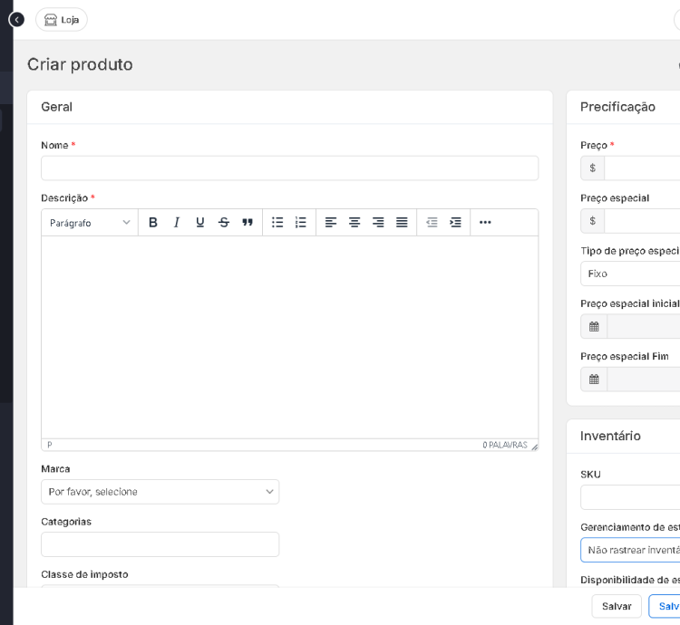Image resolution: width=680 pixels, height=625 pixels.
Task: Open calendar for Preço especial inicial
Action: point(594,327)
